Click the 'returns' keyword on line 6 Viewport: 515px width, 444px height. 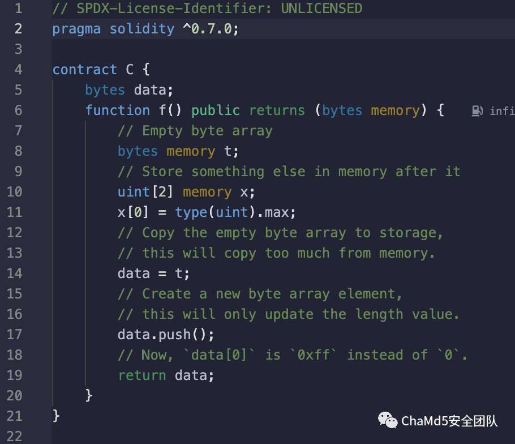click(277, 110)
